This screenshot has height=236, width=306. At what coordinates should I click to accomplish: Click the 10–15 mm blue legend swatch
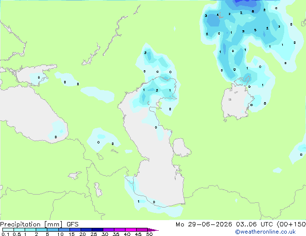[x=64, y=230]
